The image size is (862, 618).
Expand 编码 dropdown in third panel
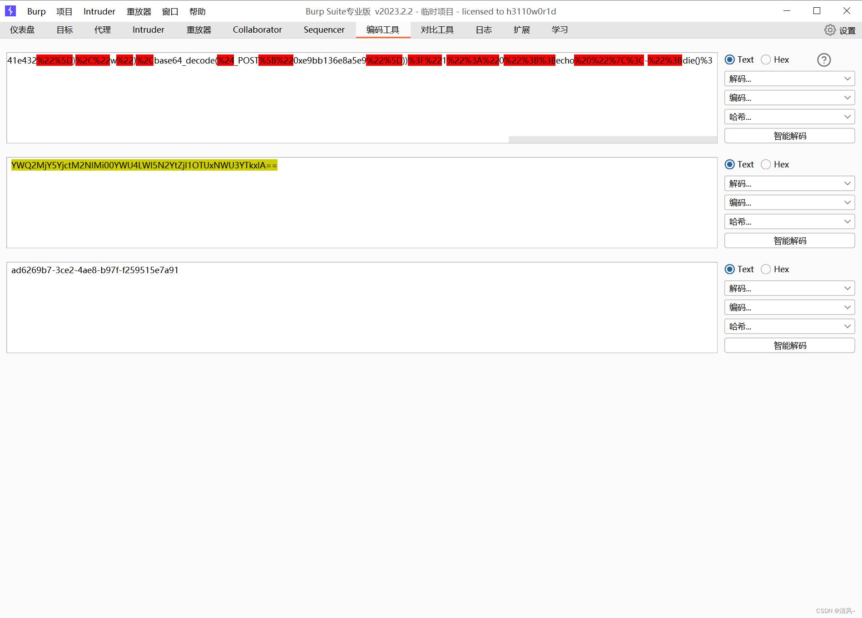[x=789, y=307]
